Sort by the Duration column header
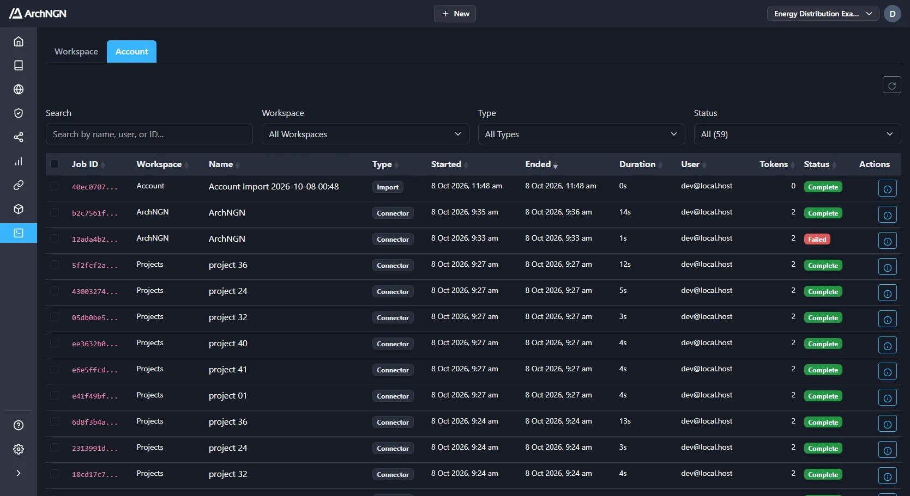The width and height of the screenshot is (910, 496). (x=640, y=164)
